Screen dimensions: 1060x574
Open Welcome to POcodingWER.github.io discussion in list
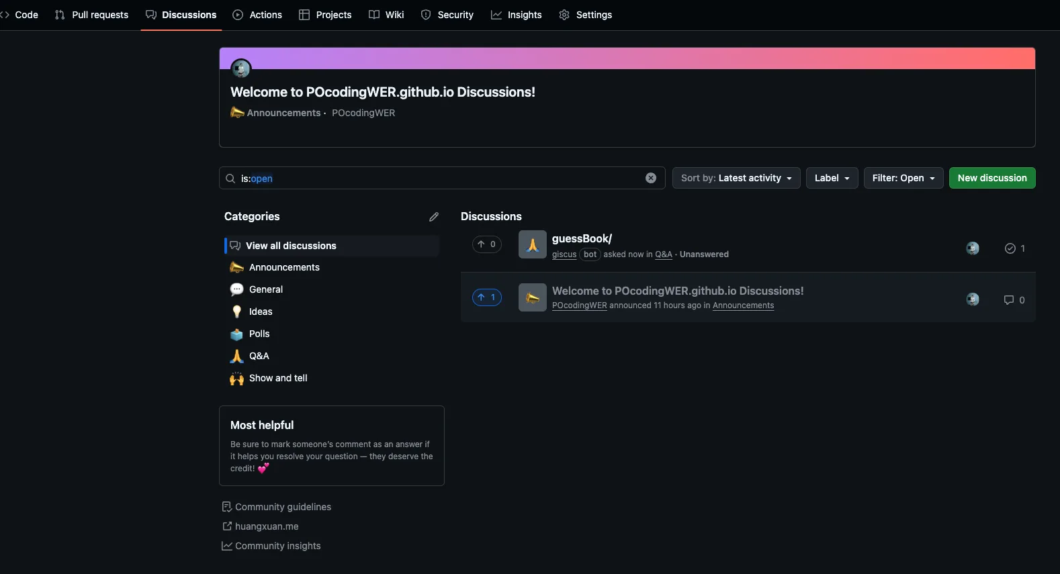pos(678,291)
